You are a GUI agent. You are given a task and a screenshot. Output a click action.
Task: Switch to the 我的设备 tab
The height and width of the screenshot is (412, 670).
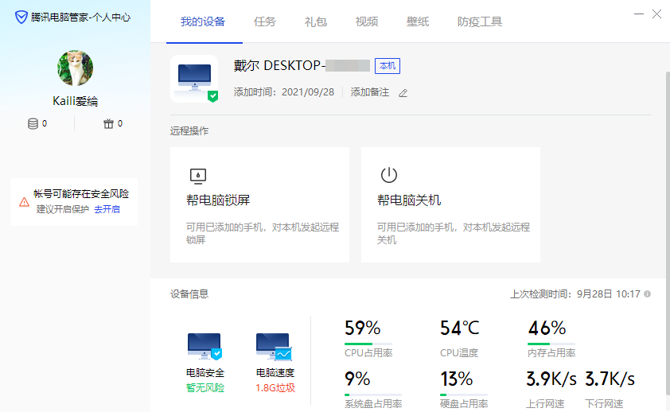click(203, 21)
